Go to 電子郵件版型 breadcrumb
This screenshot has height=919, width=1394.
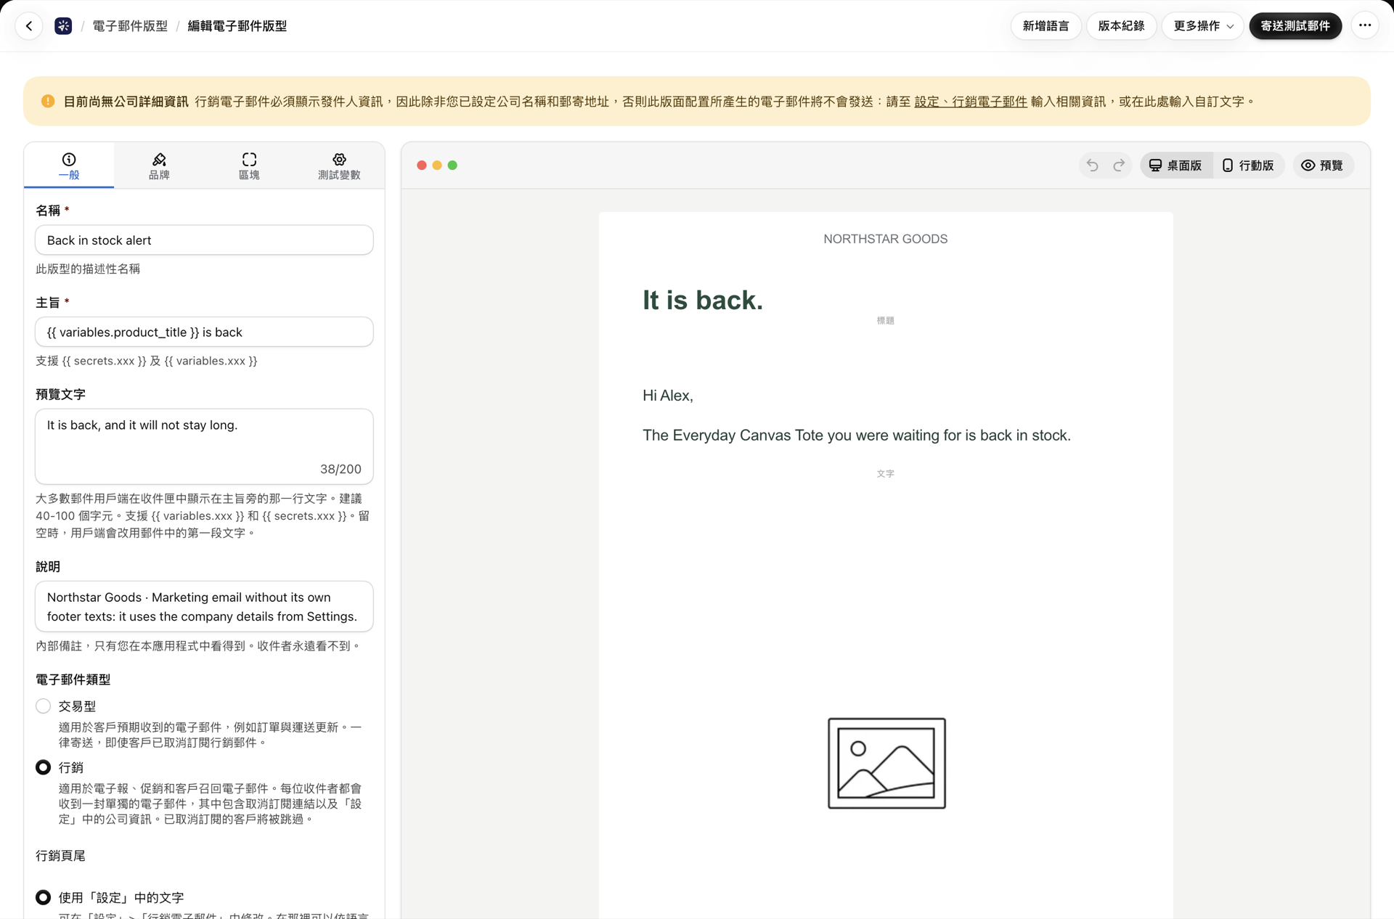pos(130,26)
